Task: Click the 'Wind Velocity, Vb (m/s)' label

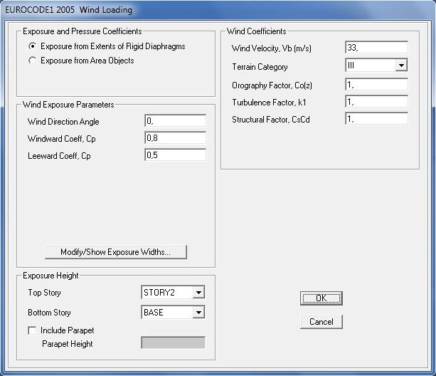Action: 272,48
